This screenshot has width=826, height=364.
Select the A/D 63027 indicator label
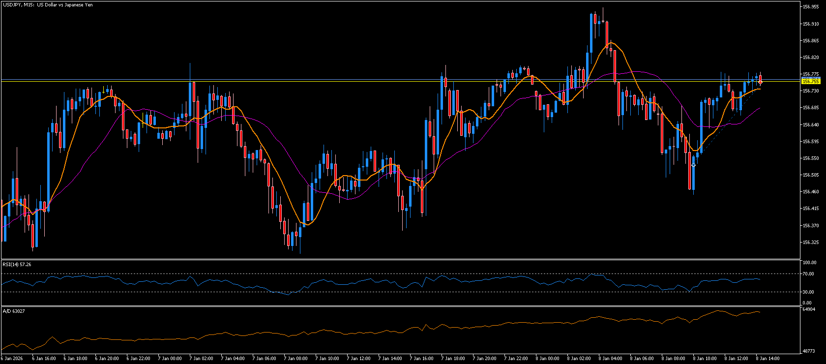pyautogui.click(x=14, y=311)
